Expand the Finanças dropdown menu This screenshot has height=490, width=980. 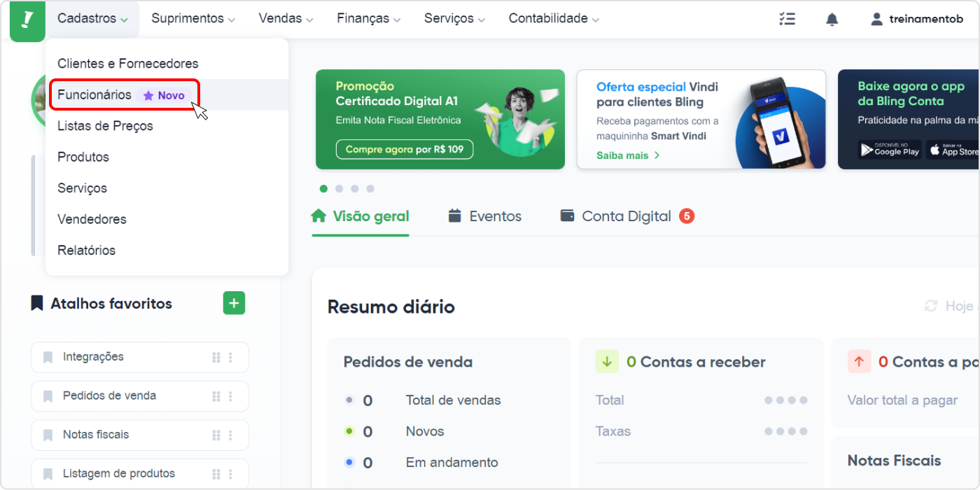point(368,19)
